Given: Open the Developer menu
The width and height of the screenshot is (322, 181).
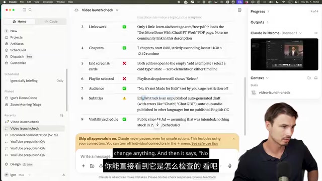Looking at the screenshot, I should point(48,2).
